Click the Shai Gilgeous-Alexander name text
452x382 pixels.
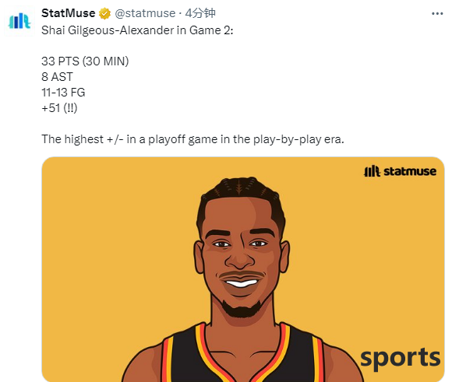108,30
